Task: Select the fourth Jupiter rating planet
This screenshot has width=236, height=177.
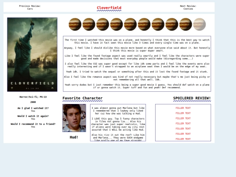Action: point(117,24)
